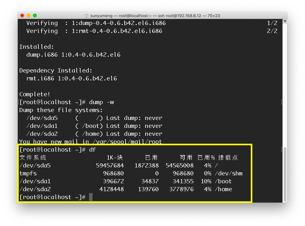The width and height of the screenshot is (305, 226).
Task: Click the value '59457684'
Action: point(110,166)
